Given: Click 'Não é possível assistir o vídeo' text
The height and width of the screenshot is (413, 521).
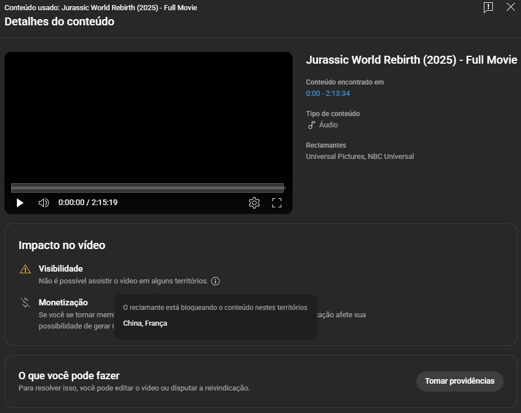Looking at the screenshot, I should [124, 281].
